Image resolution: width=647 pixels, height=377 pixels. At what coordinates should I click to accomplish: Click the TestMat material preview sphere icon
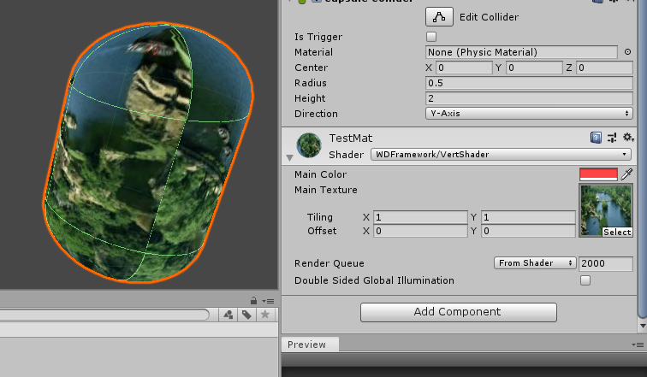(x=309, y=145)
